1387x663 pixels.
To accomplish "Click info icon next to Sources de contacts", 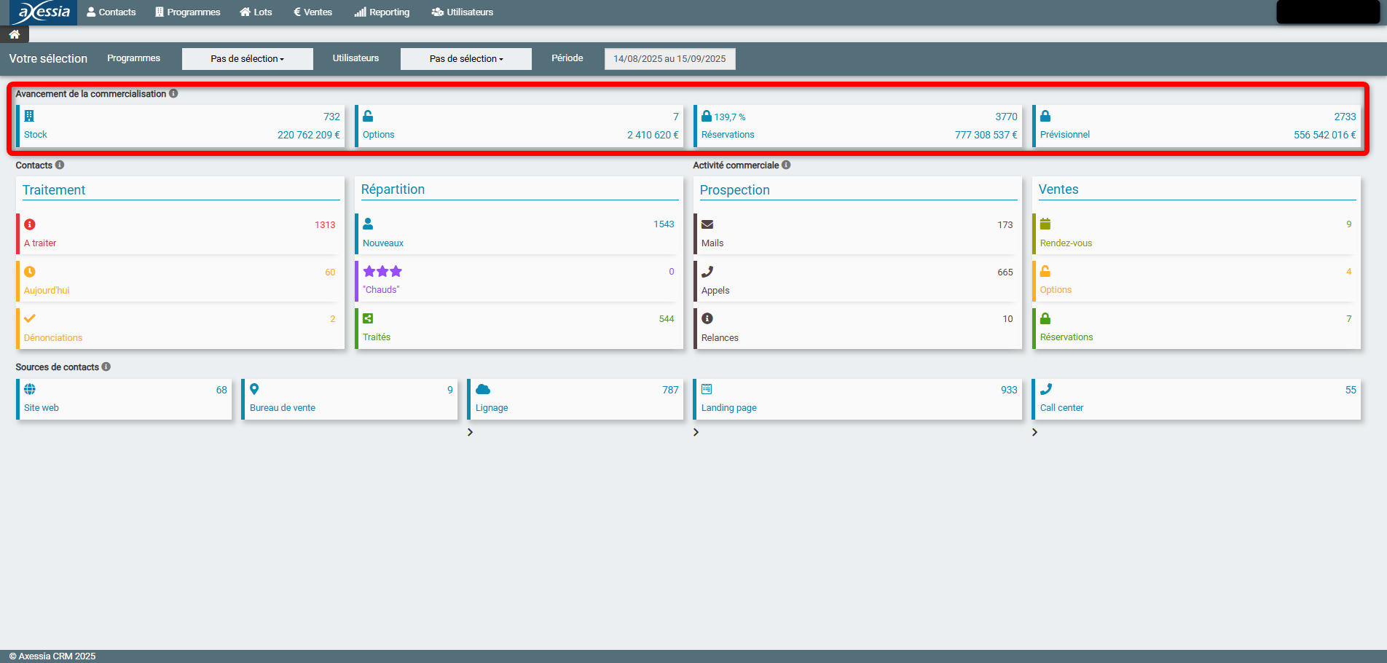I will coord(106,366).
